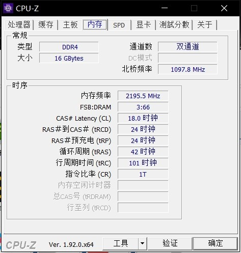Click the empty DC模式 field
Viewport: 241px width, 253px height.
[x=188, y=58]
